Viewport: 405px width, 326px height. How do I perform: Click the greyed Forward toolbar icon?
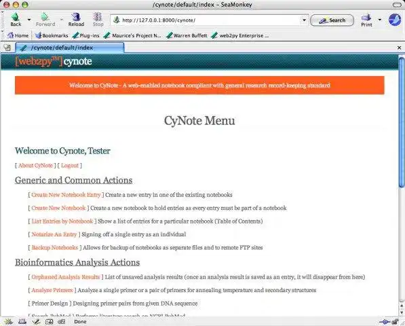point(45,18)
